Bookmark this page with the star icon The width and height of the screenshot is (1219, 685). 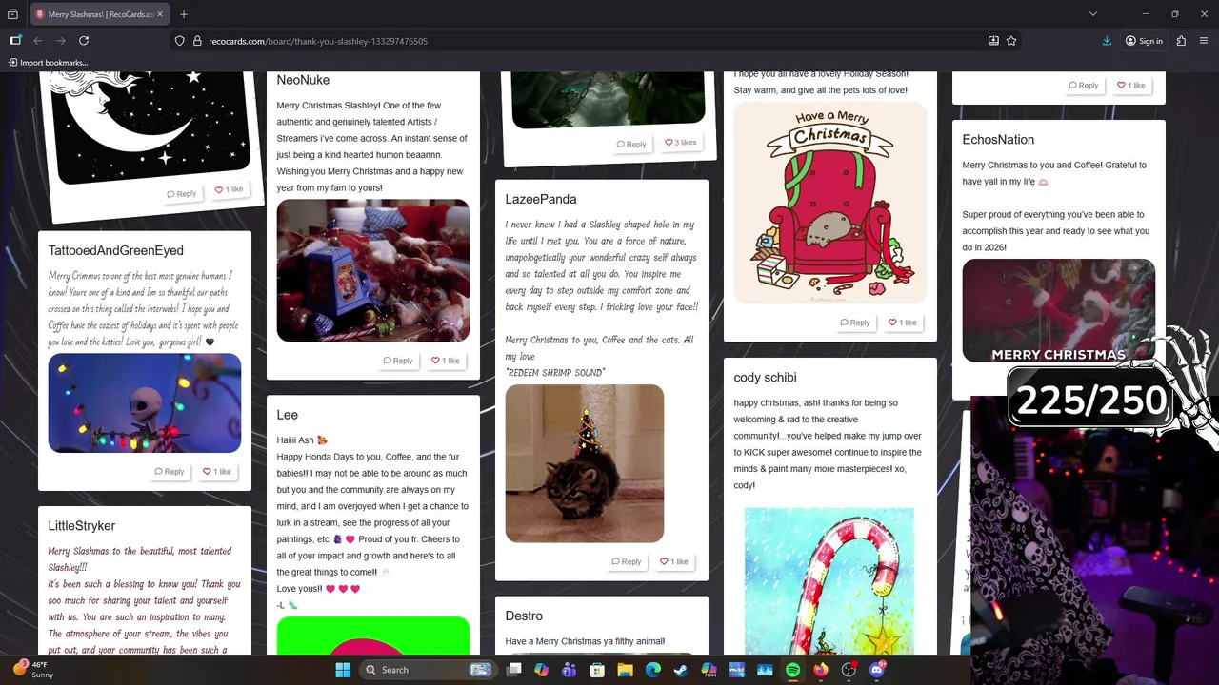click(1011, 41)
